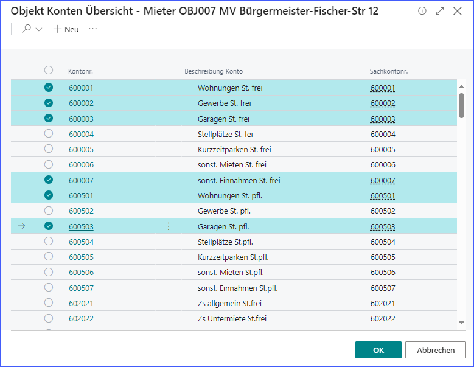Click the search magnifier icon

[26, 29]
